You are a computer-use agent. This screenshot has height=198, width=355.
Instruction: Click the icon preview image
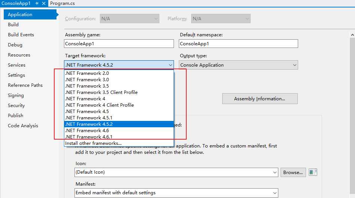[x=313, y=172]
